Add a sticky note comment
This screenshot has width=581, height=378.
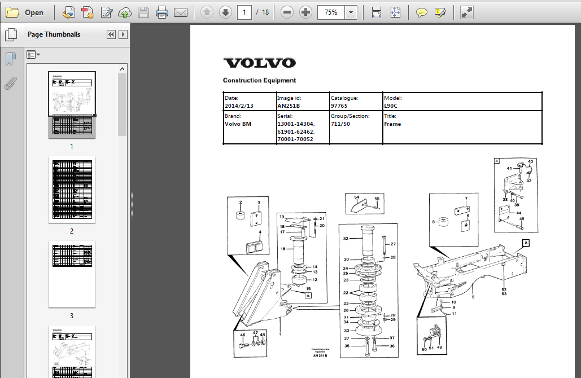(421, 12)
